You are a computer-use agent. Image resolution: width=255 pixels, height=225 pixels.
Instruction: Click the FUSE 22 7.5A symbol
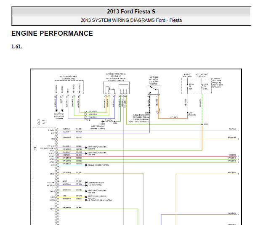pos(202,87)
